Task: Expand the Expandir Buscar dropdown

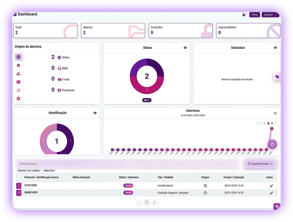Action: click(260, 164)
